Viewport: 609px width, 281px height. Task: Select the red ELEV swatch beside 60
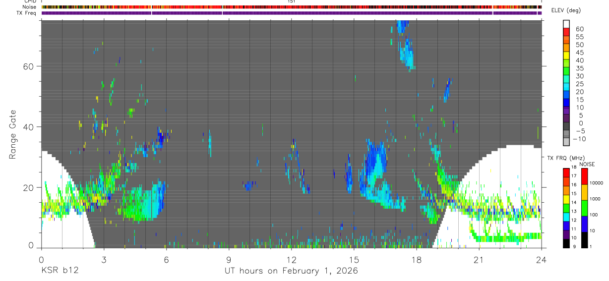pos(566,31)
